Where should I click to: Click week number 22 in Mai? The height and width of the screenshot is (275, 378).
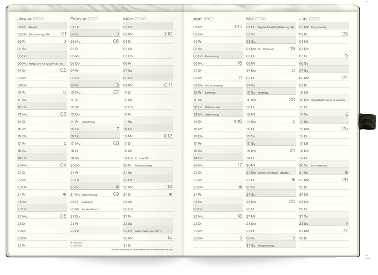(292, 201)
